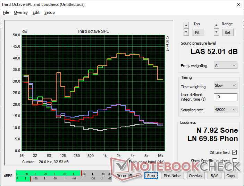Click the Range up arrow
Viewport: 244px width, 186px height.
217,25
